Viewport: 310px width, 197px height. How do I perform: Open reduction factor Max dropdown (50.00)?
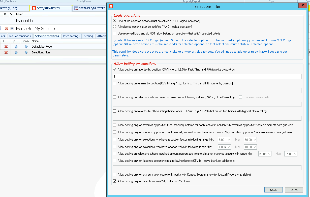pos(250,140)
